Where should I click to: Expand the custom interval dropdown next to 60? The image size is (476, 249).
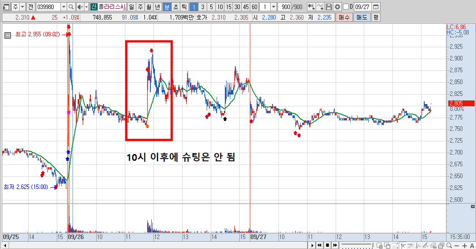tap(273, 7)
